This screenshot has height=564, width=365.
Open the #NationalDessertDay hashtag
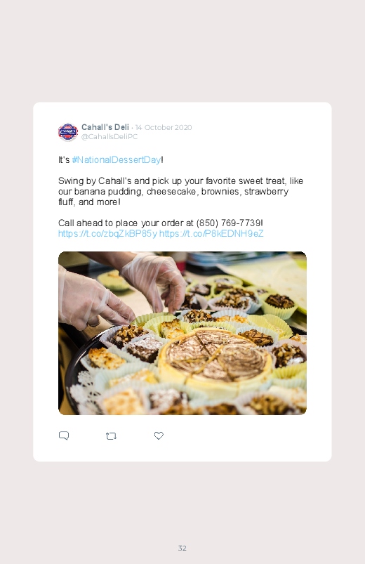116,159
